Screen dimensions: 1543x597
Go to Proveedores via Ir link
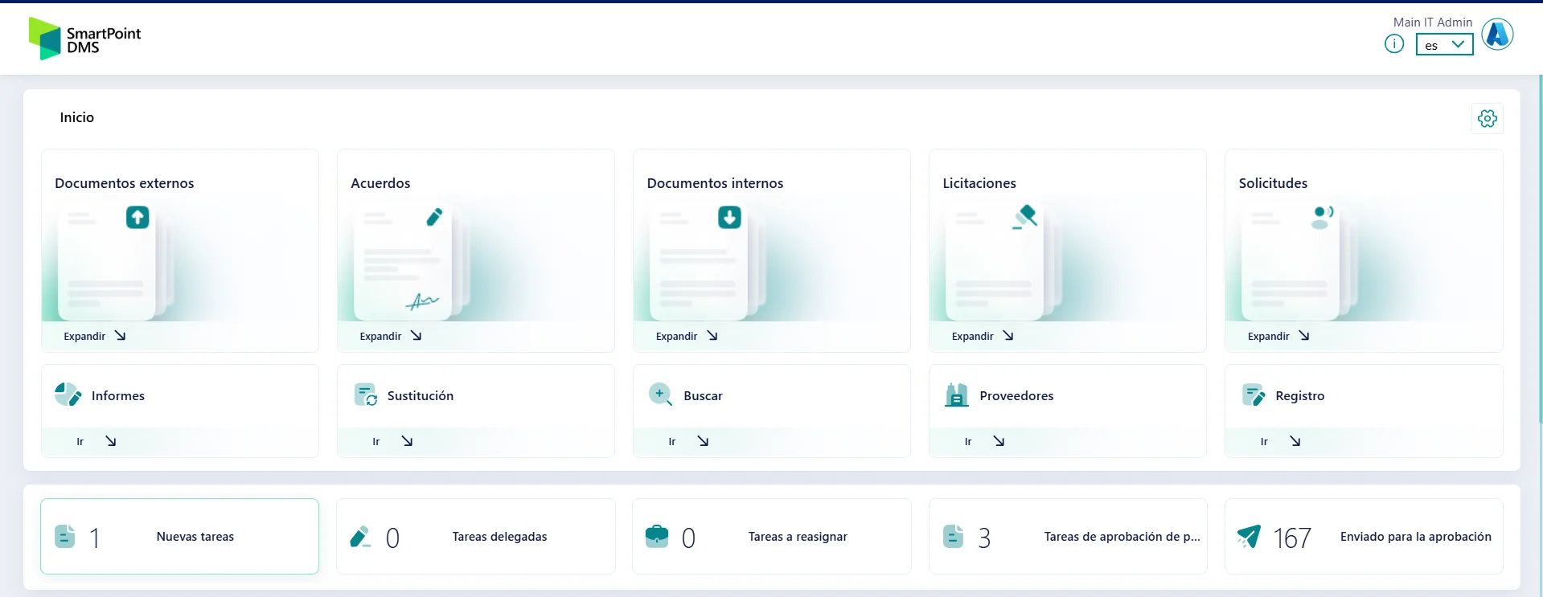(x=983, y=441)
